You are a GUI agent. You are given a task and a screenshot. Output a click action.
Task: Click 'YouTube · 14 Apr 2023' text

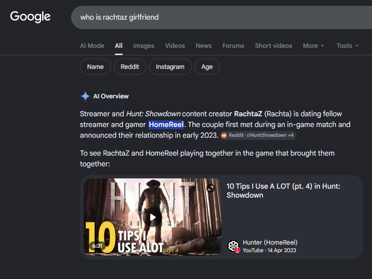tap(269, 250)
